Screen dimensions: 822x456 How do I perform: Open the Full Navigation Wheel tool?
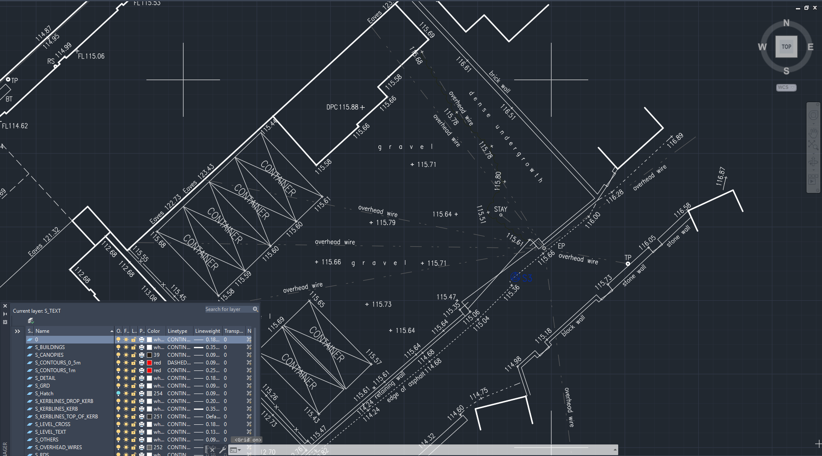pyautogui.click(x=813, y=115)
